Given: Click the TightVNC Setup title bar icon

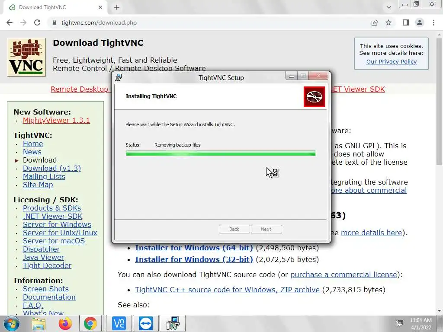Looking at the screenshot, I should coord(119,77).
